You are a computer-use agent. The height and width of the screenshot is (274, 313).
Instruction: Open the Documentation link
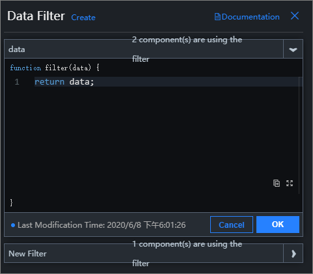coord(247,17)
